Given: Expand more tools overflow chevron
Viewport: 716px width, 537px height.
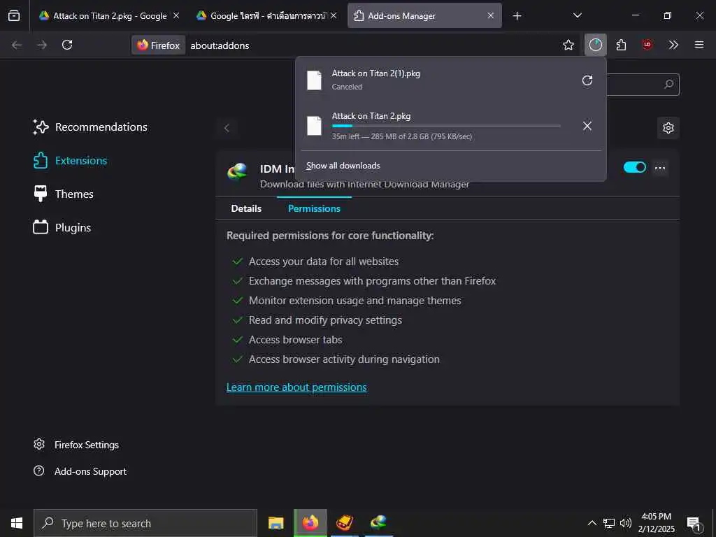Looking at the screenshot, I should [x=673, y=45].
